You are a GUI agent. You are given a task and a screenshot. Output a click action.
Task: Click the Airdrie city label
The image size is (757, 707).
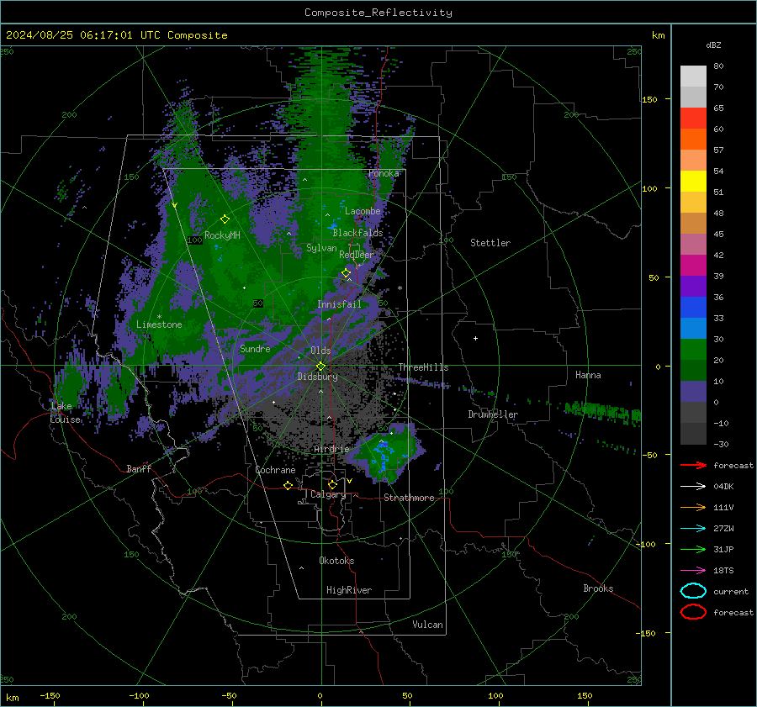tap(331, 449)
